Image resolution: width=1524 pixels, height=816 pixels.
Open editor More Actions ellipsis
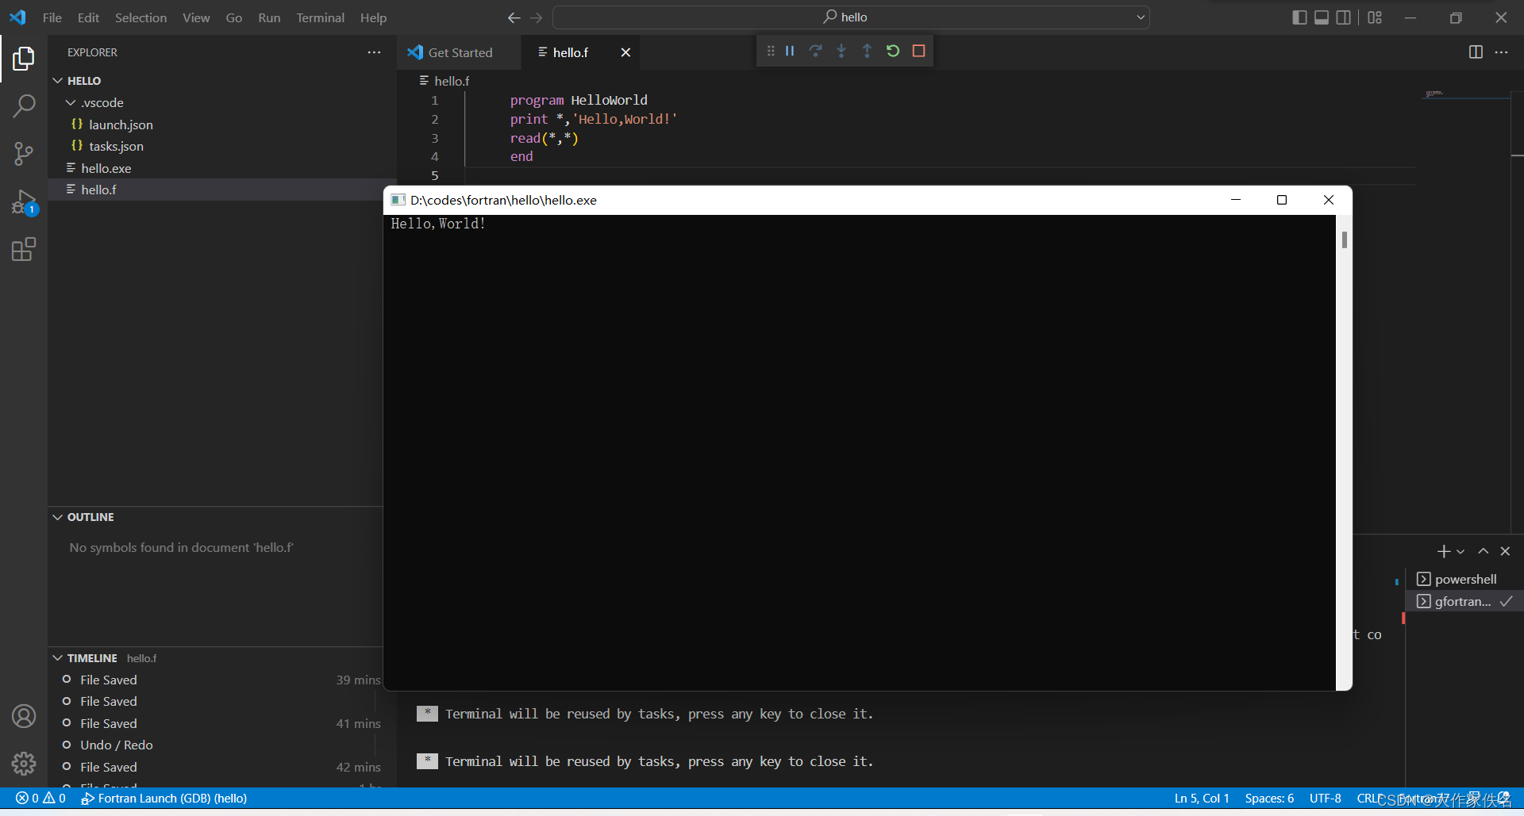[x=1501, y=52]
